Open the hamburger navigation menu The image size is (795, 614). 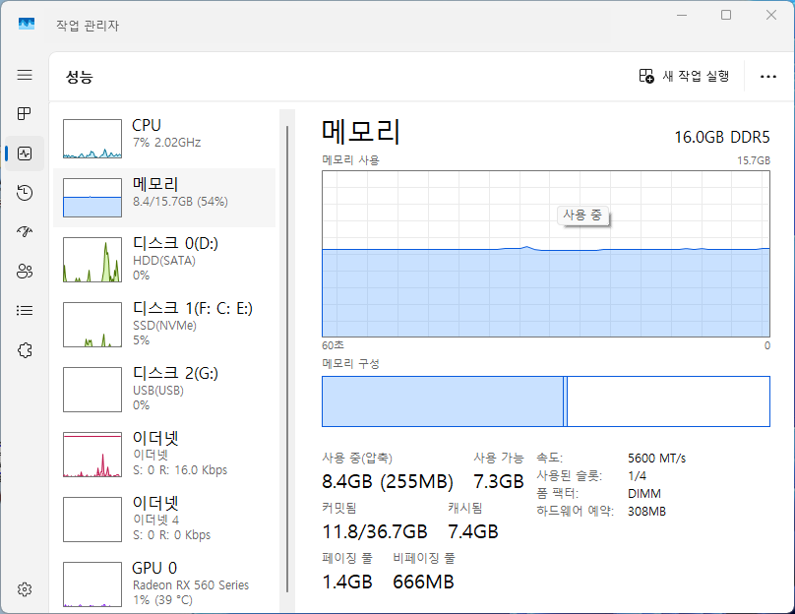pos(25,75)
